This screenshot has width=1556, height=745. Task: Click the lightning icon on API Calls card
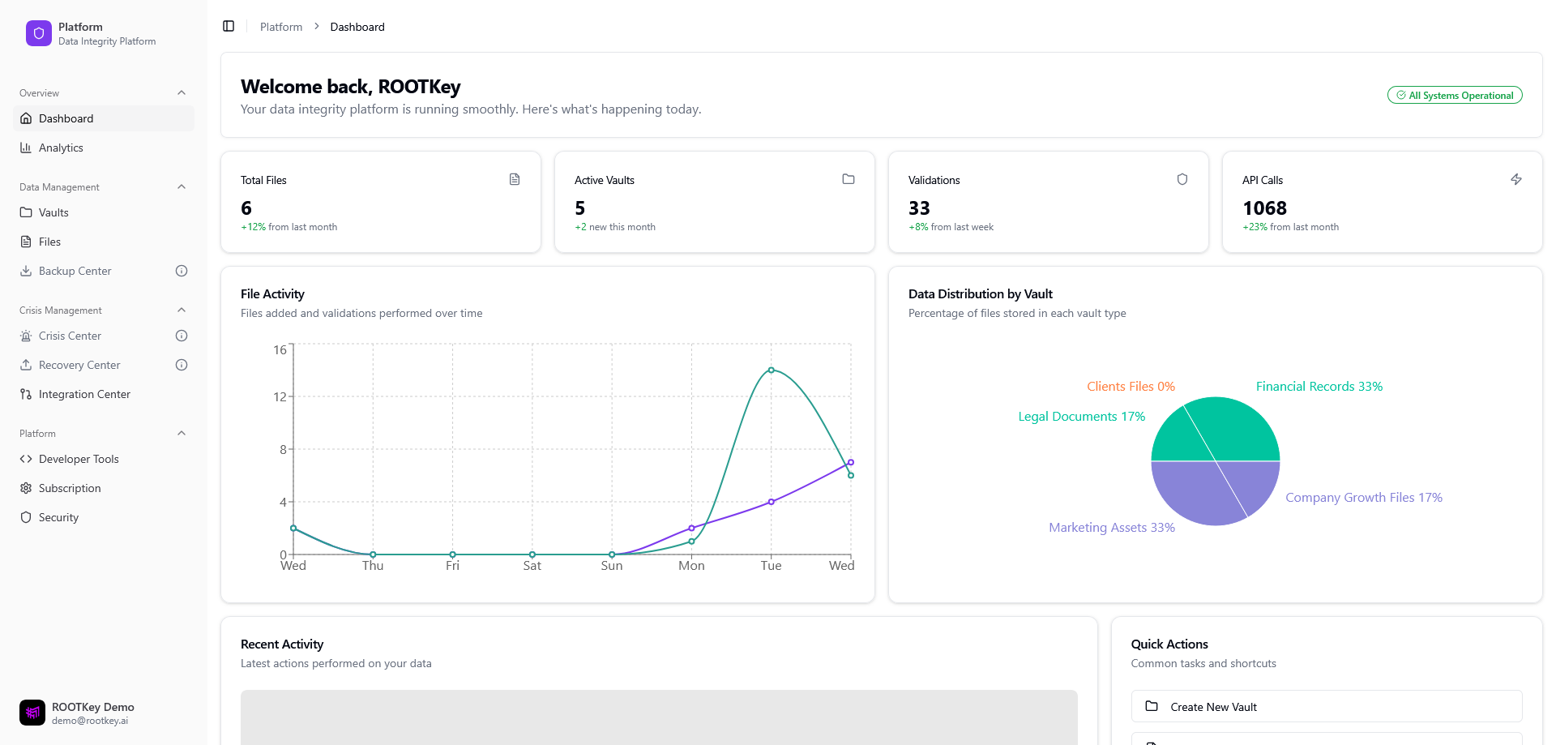(x=1516, y=179)
